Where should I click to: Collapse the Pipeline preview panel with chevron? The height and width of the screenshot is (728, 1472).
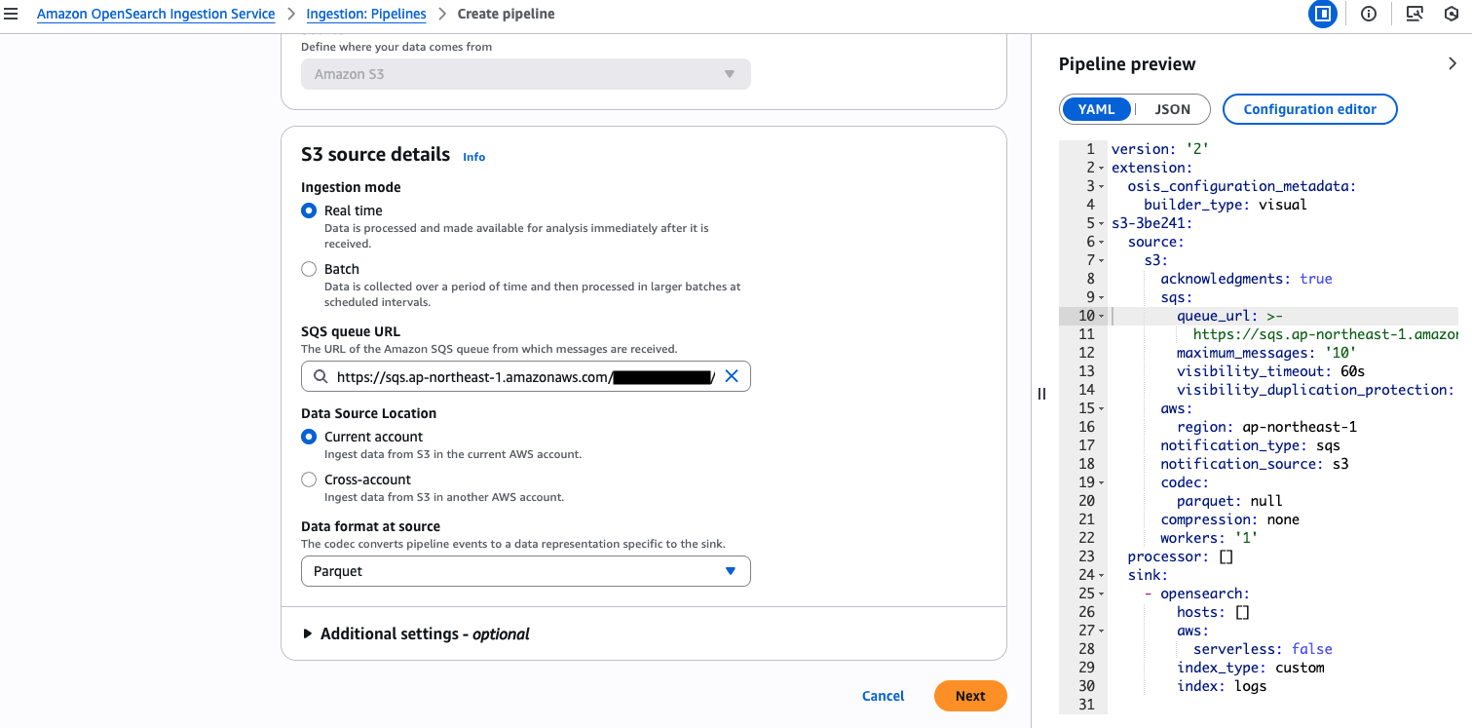pyautogui.click(x=1452, y=64)
